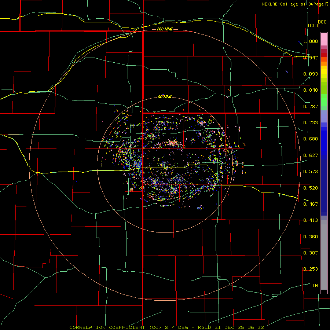
Task: Click the 0.893 scale value
Action: coord(311,74)
